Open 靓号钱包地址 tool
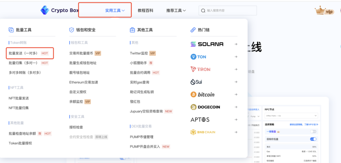Screen dimensions: 341x163 coord(80,73)
